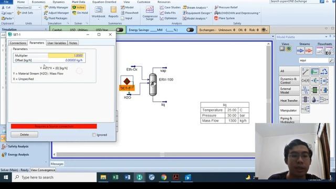Select the blue material stream in palette
336x189 pixels.
pos(300,50)
